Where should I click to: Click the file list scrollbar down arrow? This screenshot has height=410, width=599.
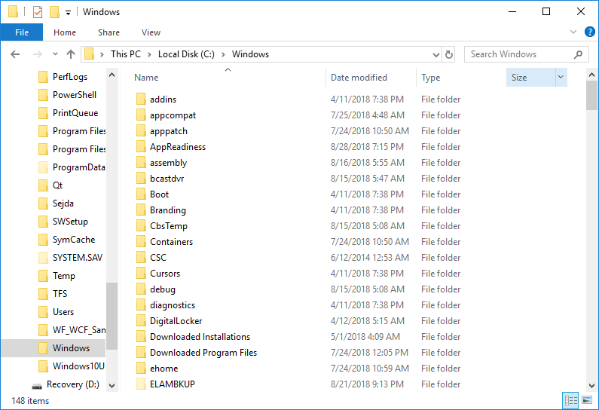click(591, 386)
